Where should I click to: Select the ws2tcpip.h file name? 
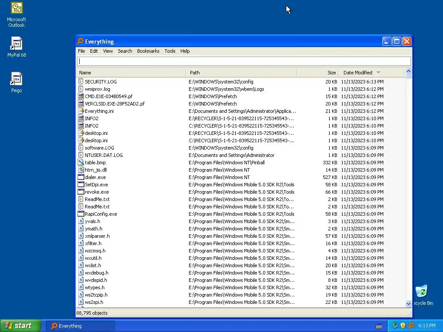click(x=96, y=294)
